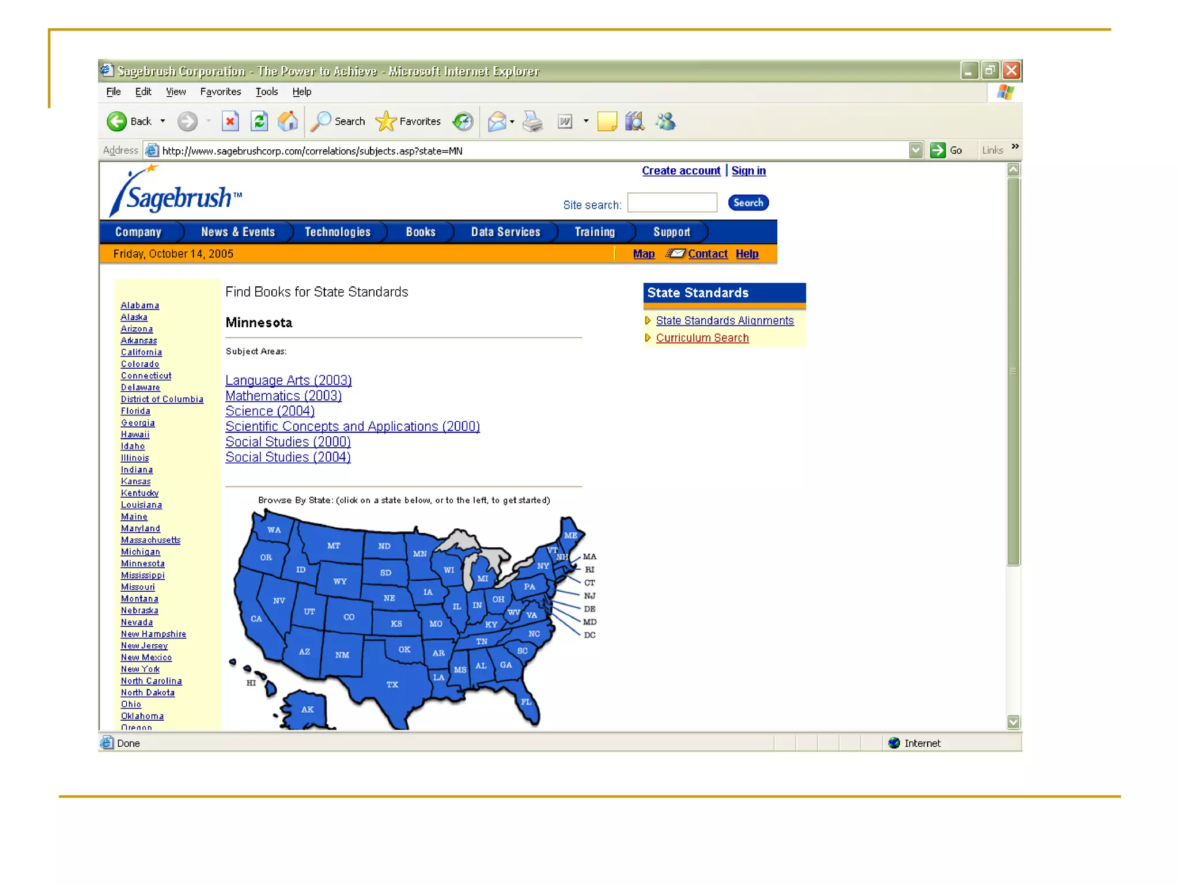Click the Messenger toolbar icon
This screenshot has height=885, width=1180.
[x=665, y=122]
